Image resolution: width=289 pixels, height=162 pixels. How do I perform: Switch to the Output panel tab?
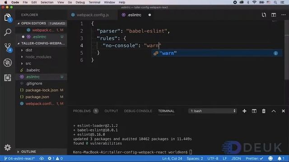point(112,111)
